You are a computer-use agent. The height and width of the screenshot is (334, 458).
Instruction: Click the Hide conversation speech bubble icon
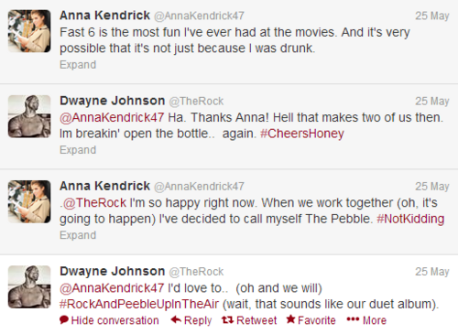click(x=64, y=319)
